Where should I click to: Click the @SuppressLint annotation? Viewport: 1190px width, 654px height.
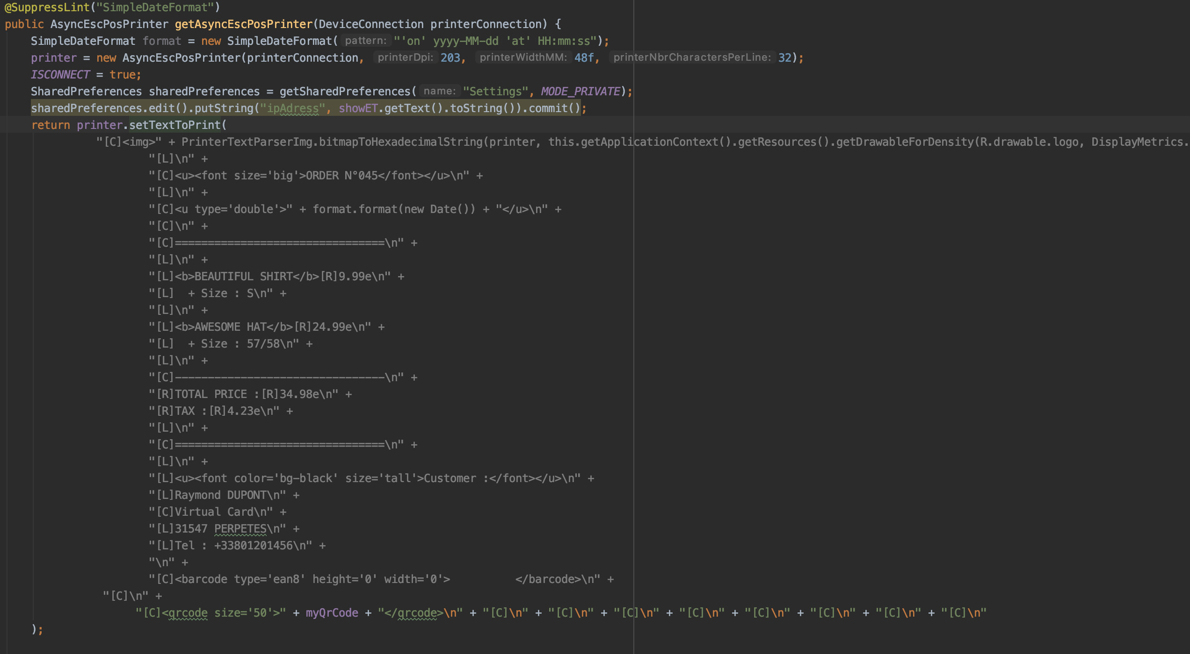pyautogui.click(x=47, y=7)
